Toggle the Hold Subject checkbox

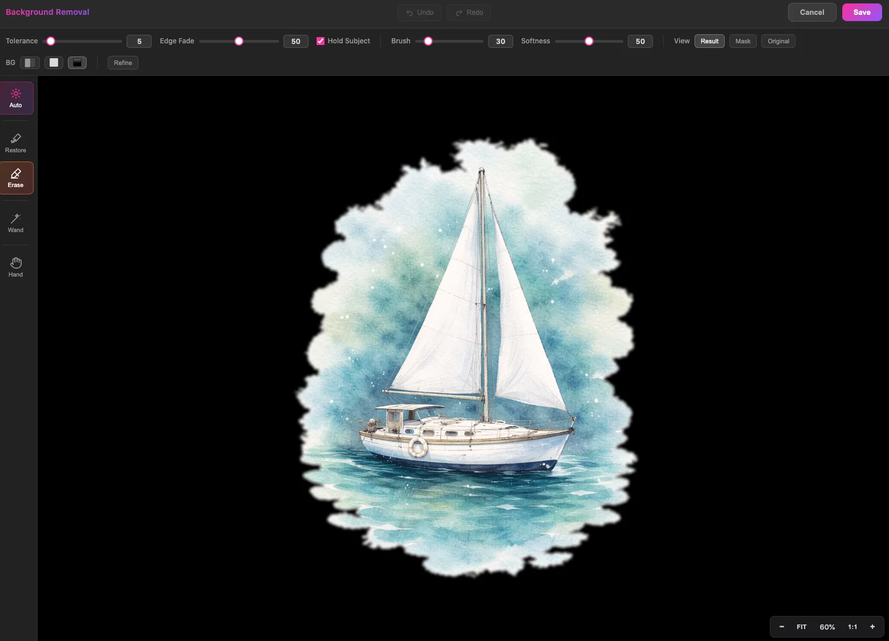tap(320, 41)
